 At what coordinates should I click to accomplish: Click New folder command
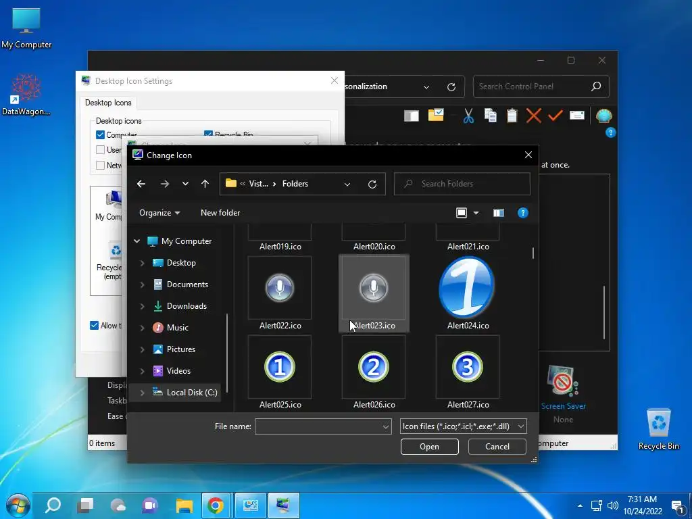coord(220,213)
